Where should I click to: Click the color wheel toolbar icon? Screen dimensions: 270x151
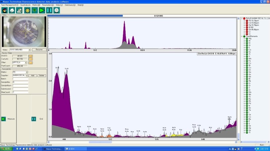(x=4, y=11)
